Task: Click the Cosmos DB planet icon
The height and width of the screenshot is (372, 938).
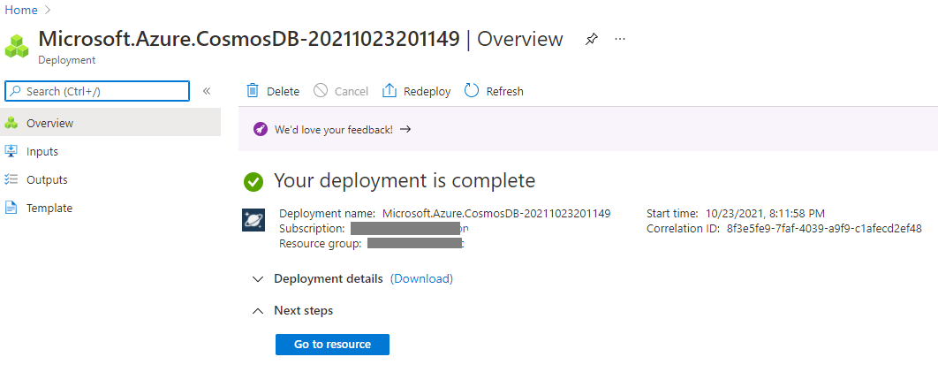Action: tap(253, 220)
